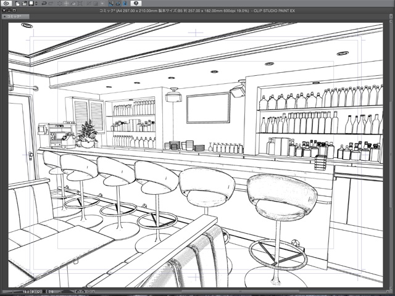Open the Help question mark button
395x296 pixels.
(136, 3)
